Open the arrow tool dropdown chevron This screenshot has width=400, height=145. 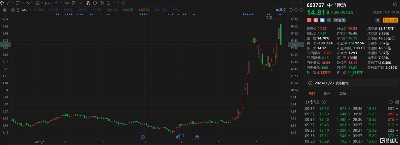[61, 3]
